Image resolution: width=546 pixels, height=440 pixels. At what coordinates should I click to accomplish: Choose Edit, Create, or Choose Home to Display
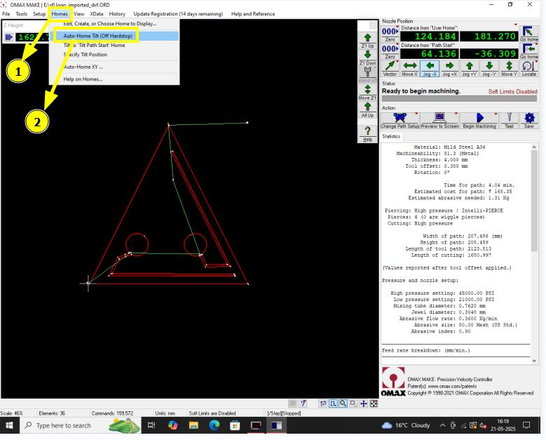tap(114, 24)
